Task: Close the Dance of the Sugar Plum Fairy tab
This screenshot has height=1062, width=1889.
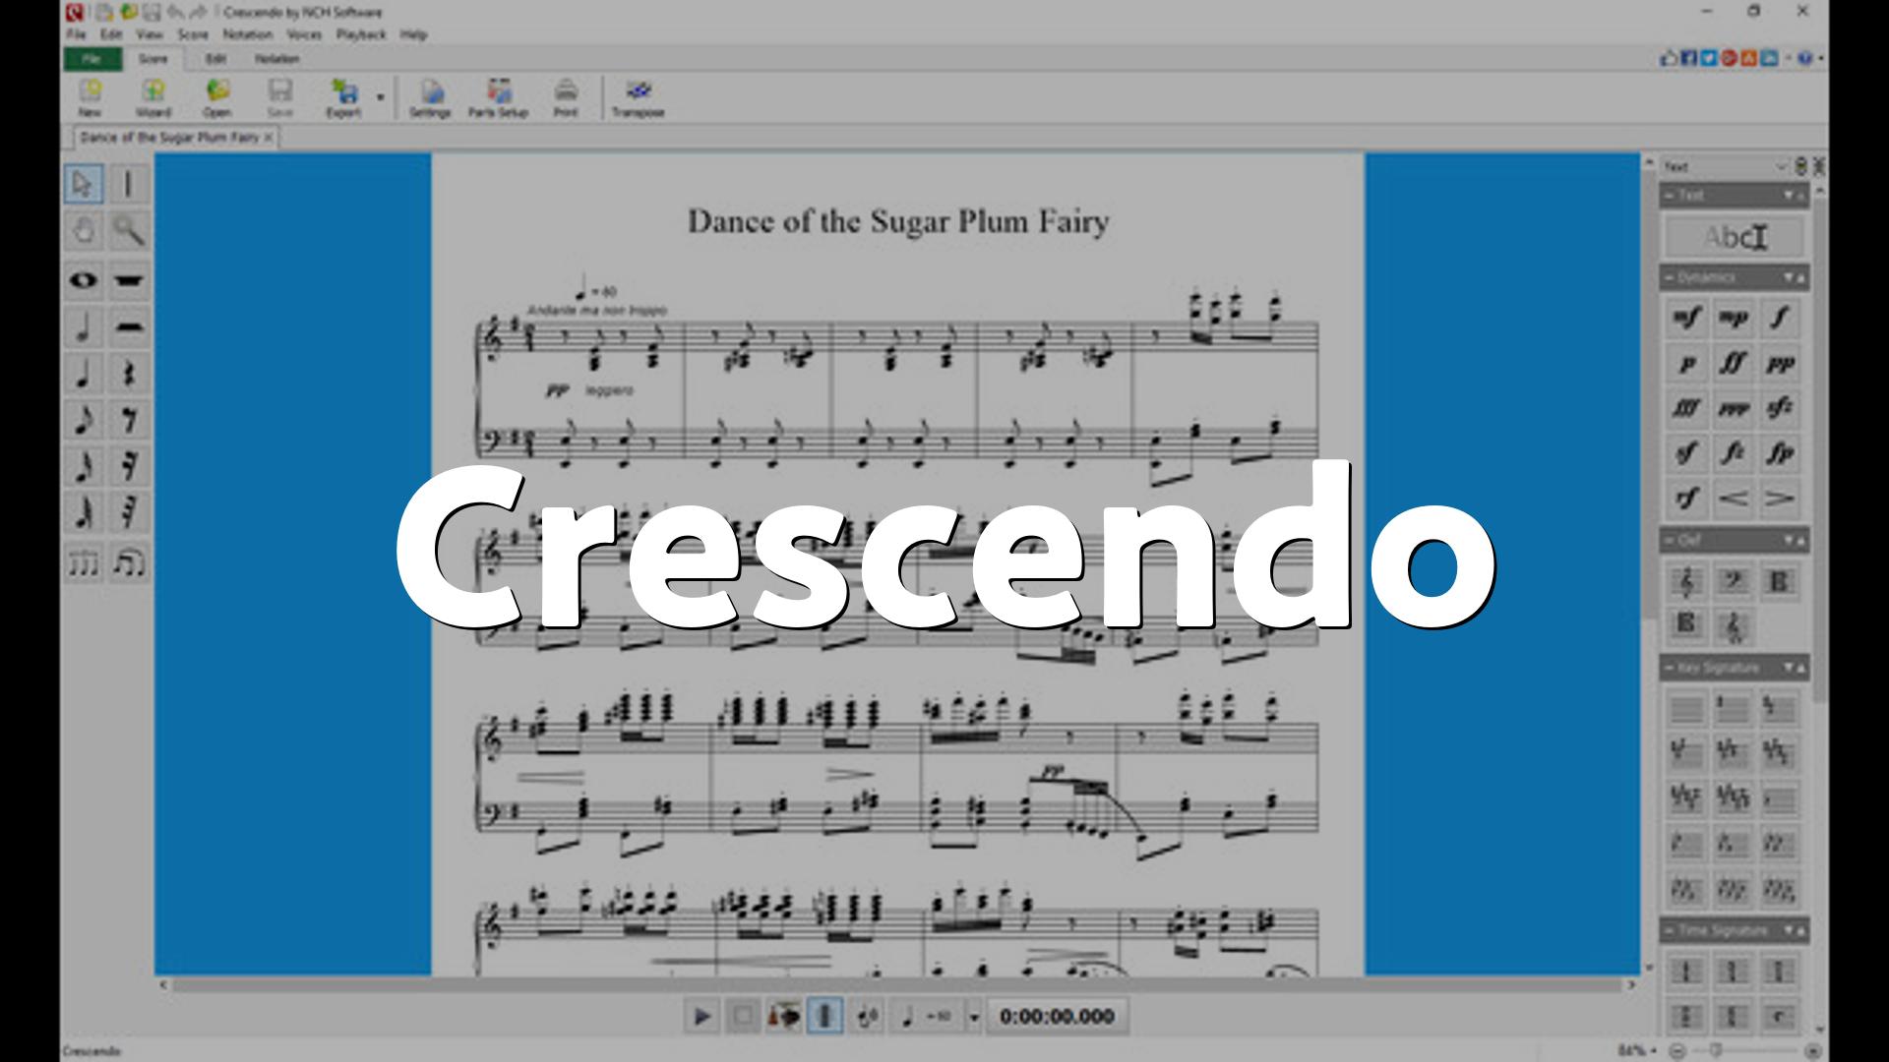Action: 269,138
